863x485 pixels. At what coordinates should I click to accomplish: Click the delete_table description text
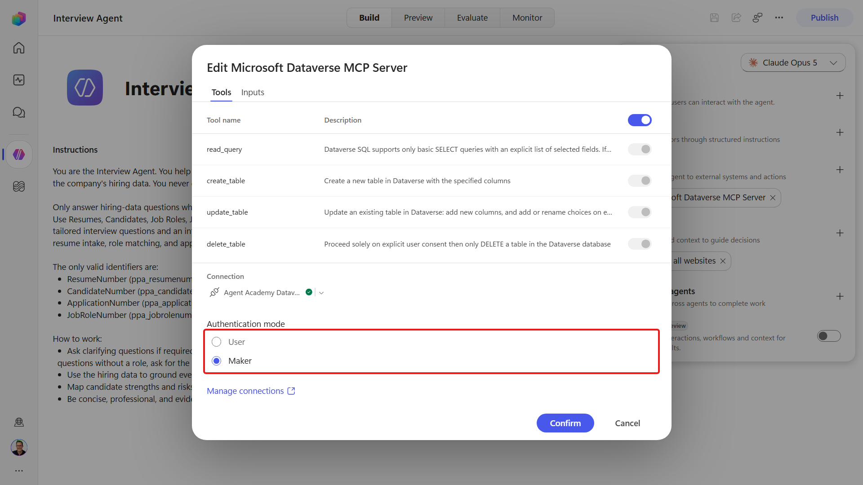click(467, 244)
